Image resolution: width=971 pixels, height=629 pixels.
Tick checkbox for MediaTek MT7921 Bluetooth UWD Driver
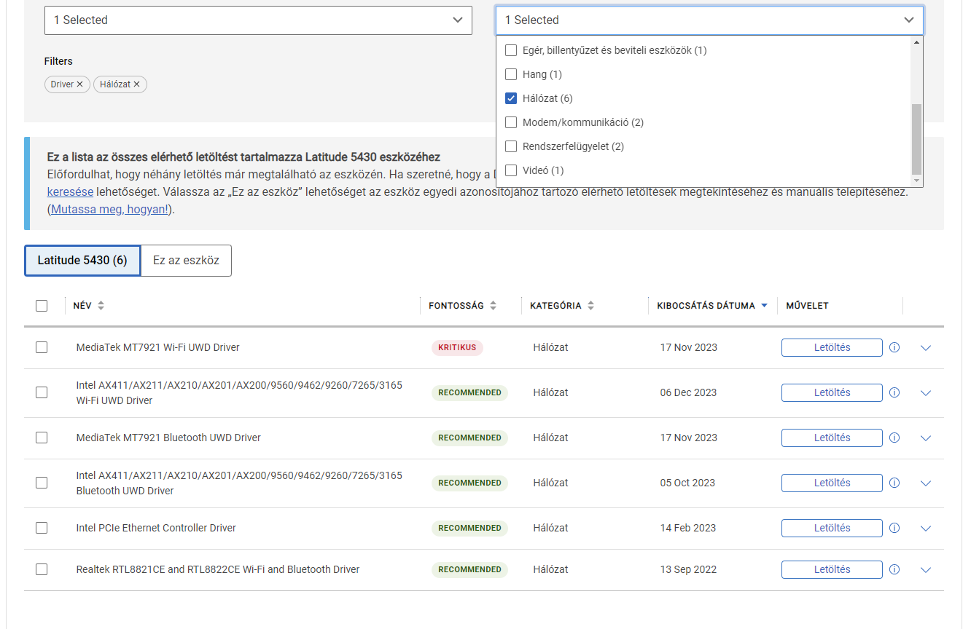point(42,438)
